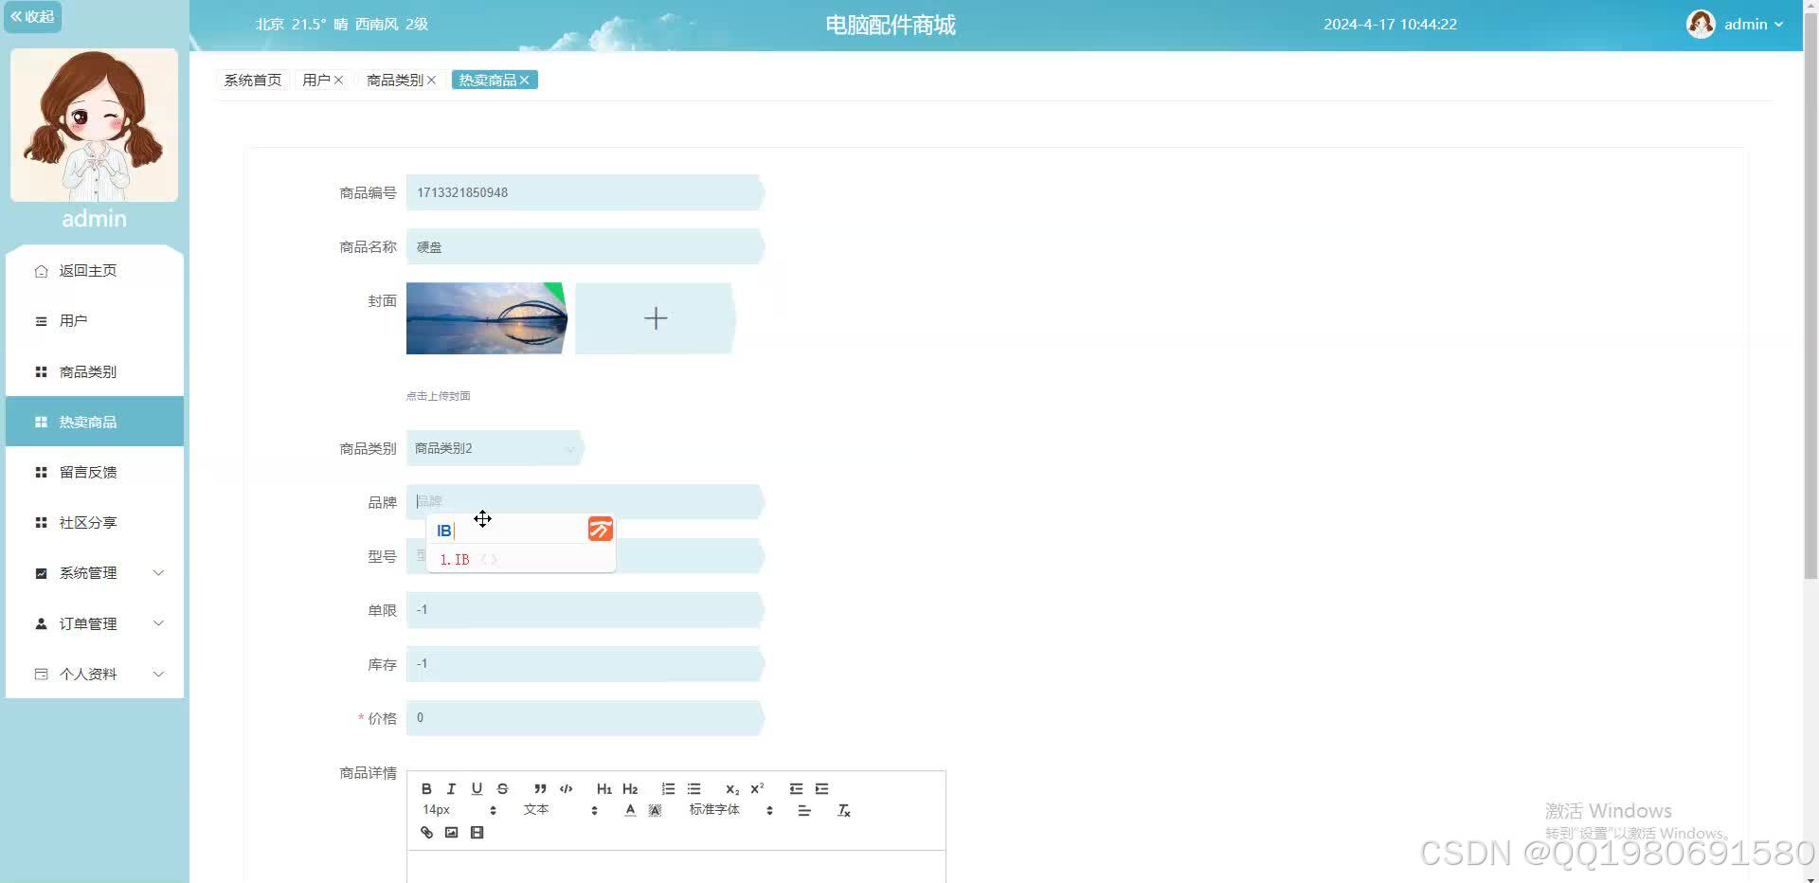This screenshot has width=1819, height=883.
Task: Insert a blockquote in editor
Action: tap(540, 788)
